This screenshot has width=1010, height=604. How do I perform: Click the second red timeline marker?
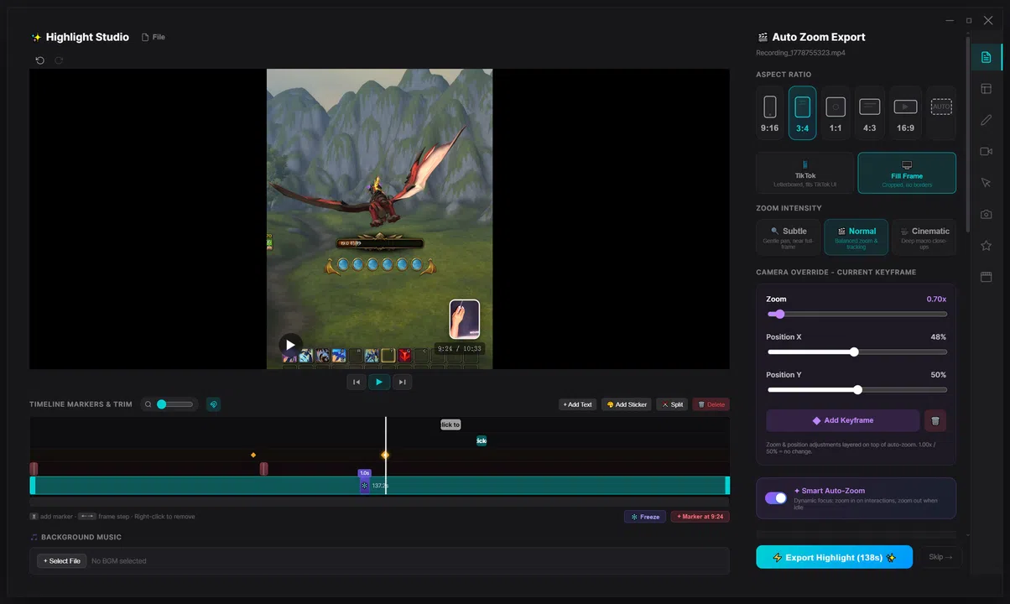(x=263, y=469)
